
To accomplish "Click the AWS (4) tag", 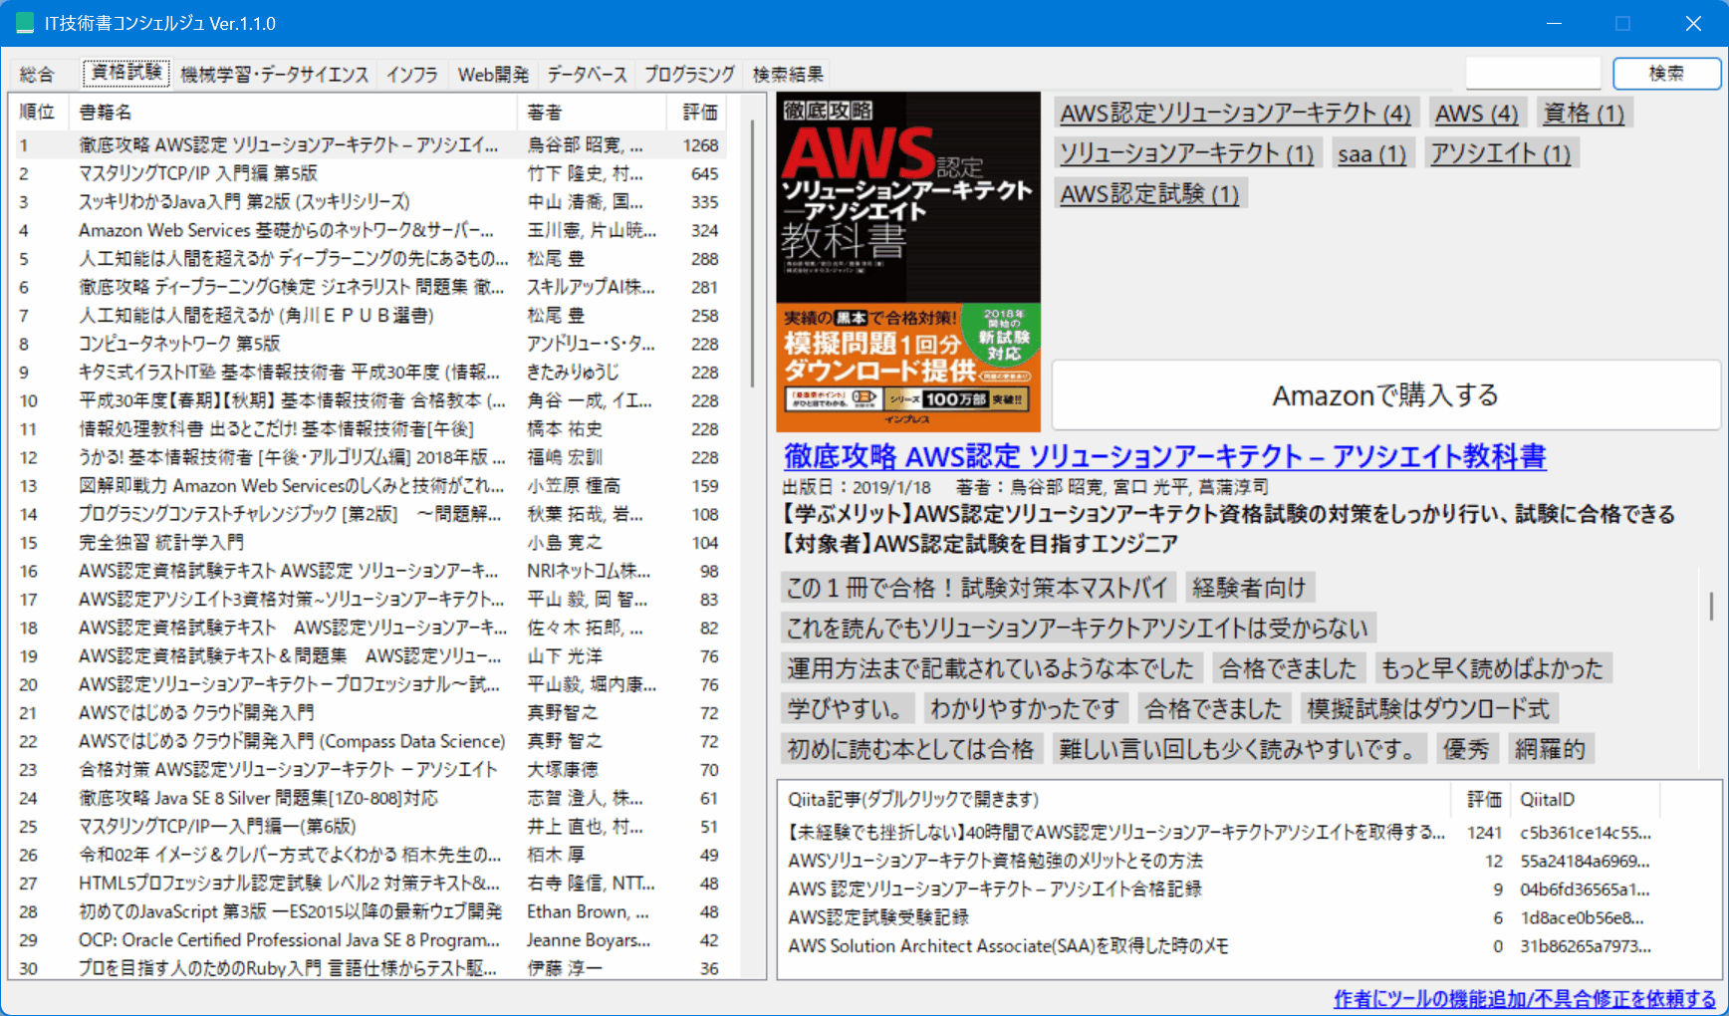I will point(1476,114).
